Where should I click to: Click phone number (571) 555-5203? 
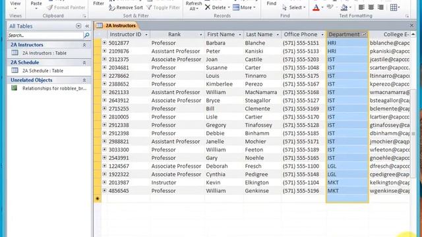[303, 59]
